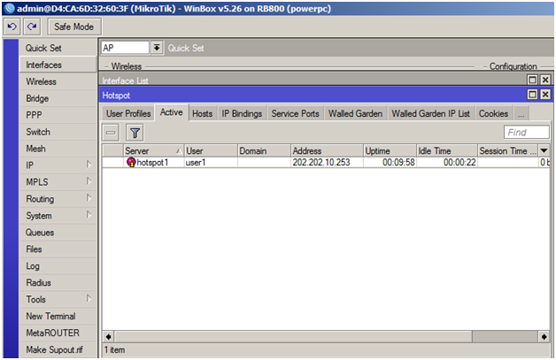Switch to the Cookies tab
The image size is (556, 360).
[494, 114]
